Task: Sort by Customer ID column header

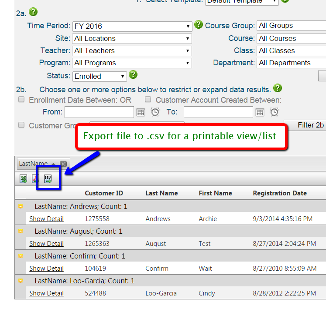Action: coord(104,193)
